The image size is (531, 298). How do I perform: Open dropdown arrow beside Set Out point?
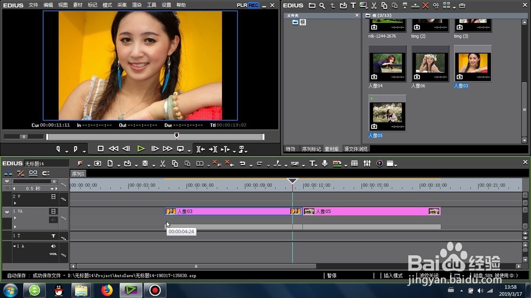point(84,151)
